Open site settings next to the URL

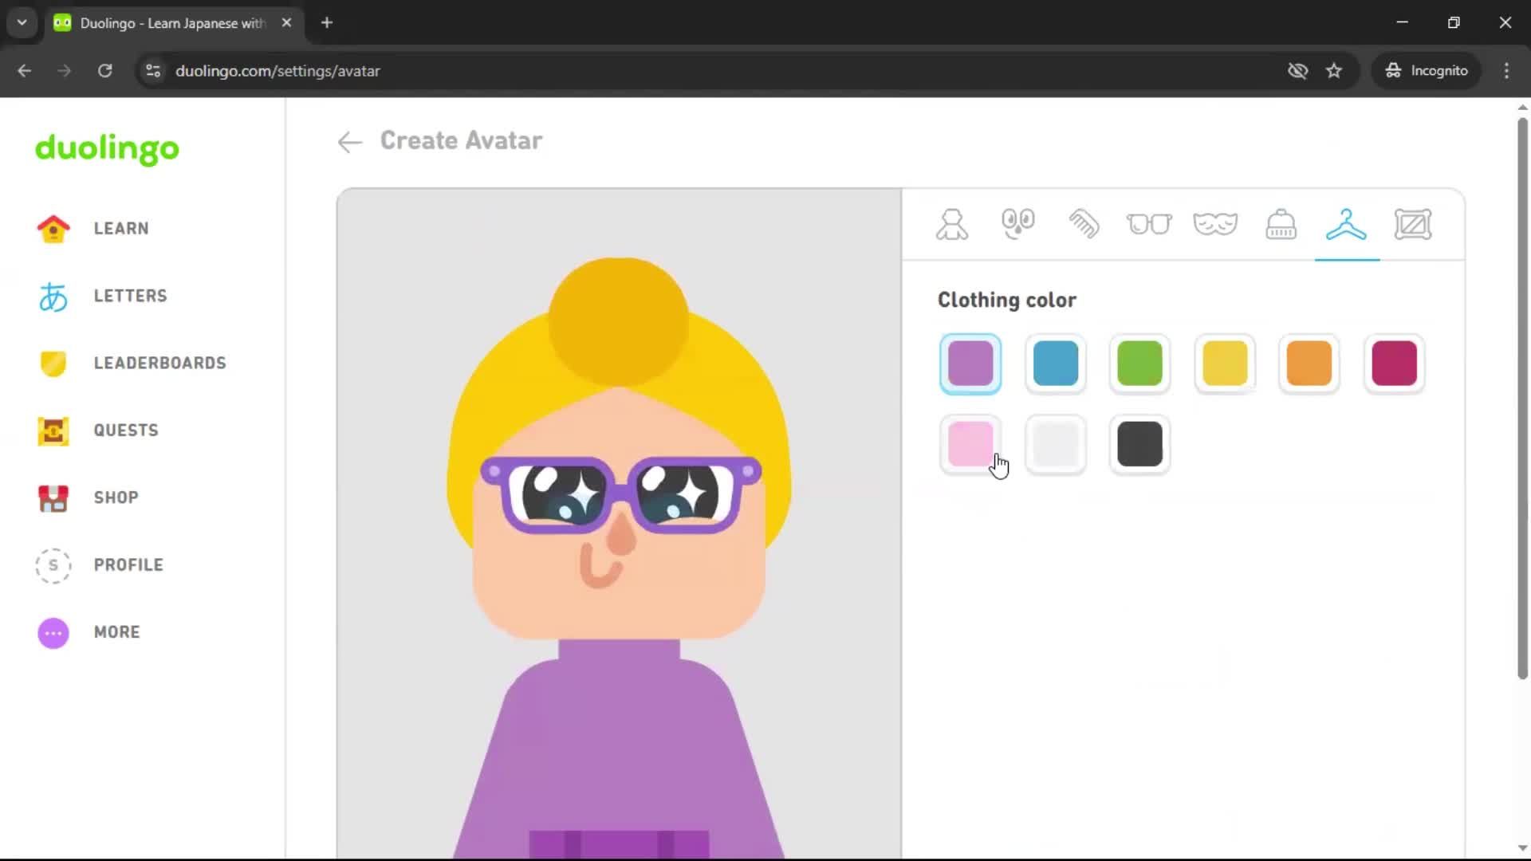pyautogui.click(x=152, y=70)
